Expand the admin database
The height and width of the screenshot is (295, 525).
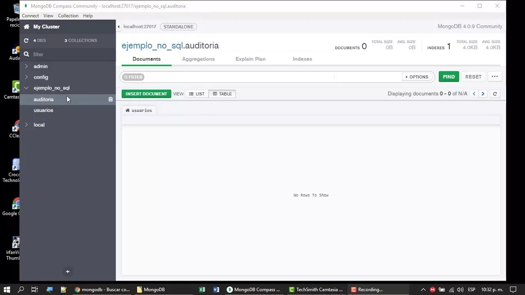[x=26, y=66]
